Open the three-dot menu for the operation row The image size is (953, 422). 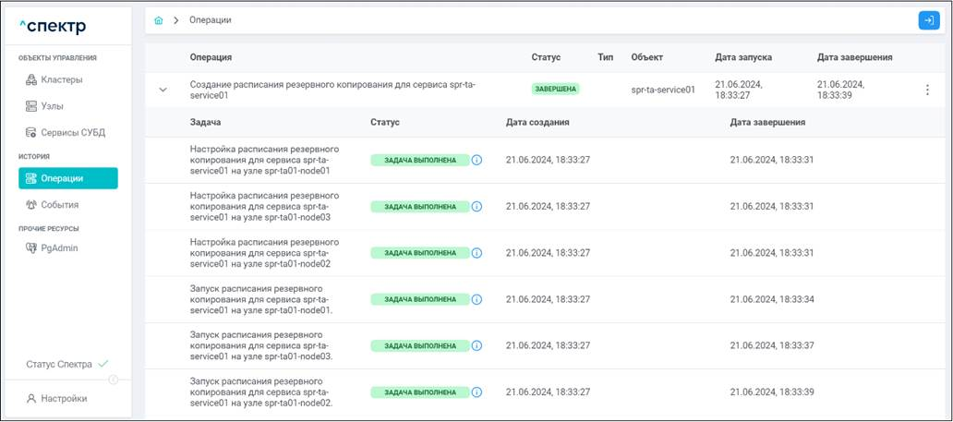point(927,90)
